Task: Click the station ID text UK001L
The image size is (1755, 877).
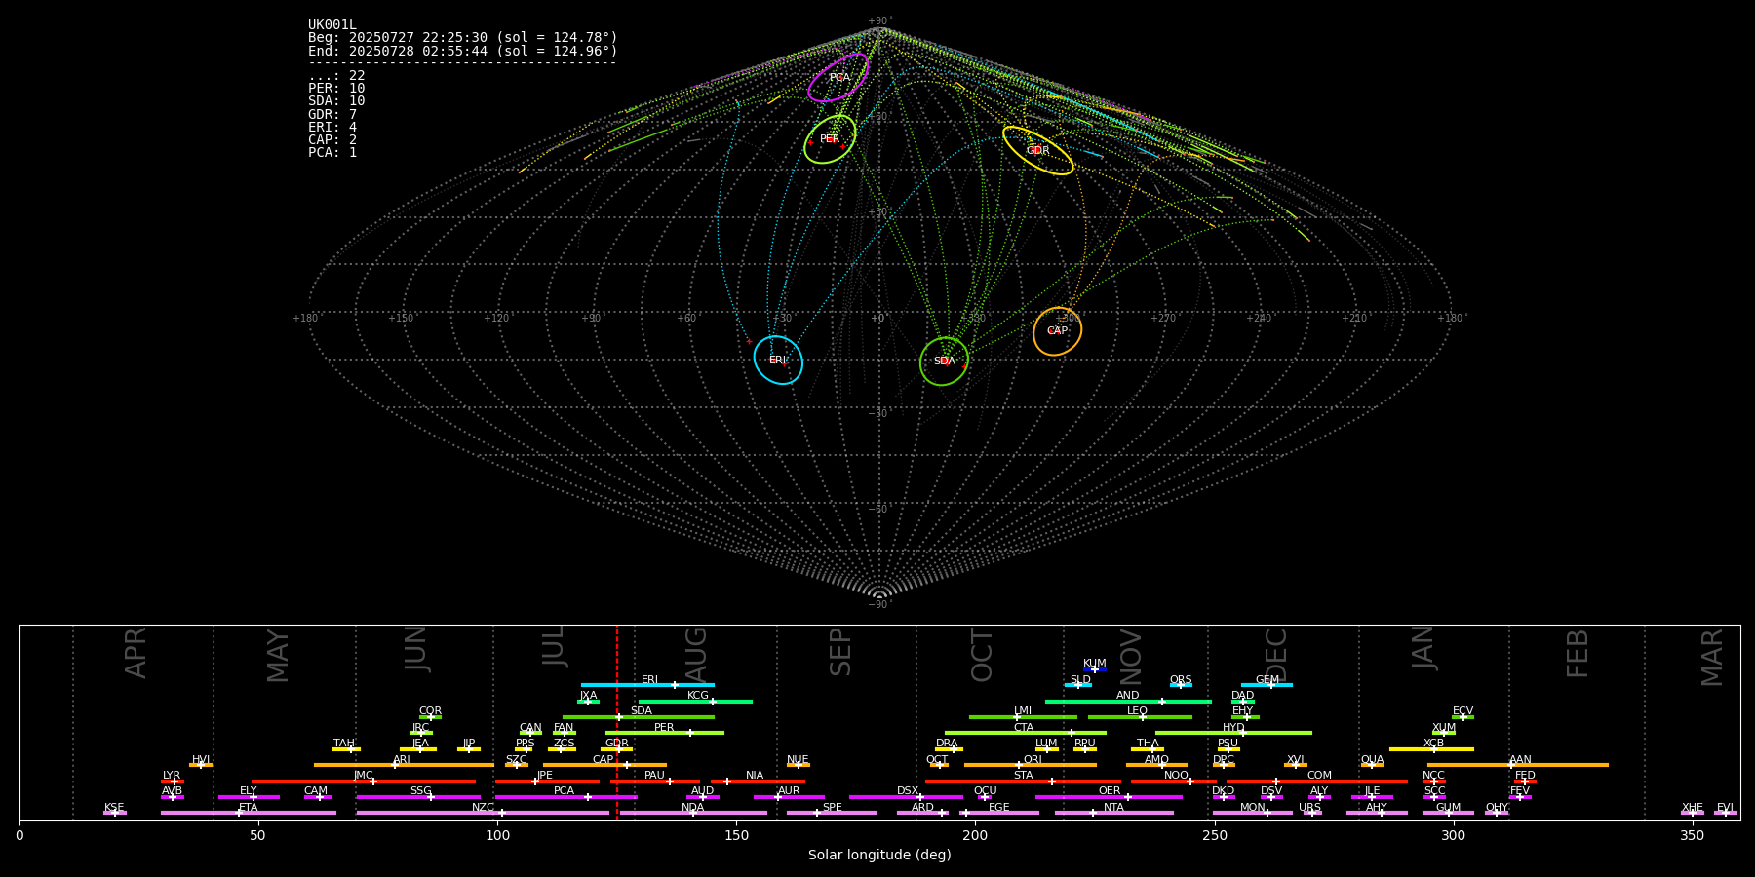Action: [x=332, y=25]
